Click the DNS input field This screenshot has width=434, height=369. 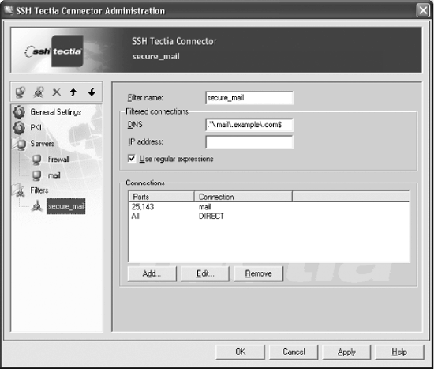click(x=249, y=125)
